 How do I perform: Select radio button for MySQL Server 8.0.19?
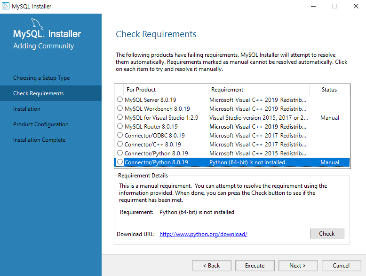[x=120, y=100]
